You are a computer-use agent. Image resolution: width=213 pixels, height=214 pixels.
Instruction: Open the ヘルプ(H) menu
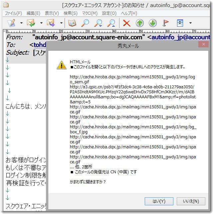129,13
